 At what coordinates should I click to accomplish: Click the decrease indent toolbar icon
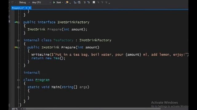(75, 2)
